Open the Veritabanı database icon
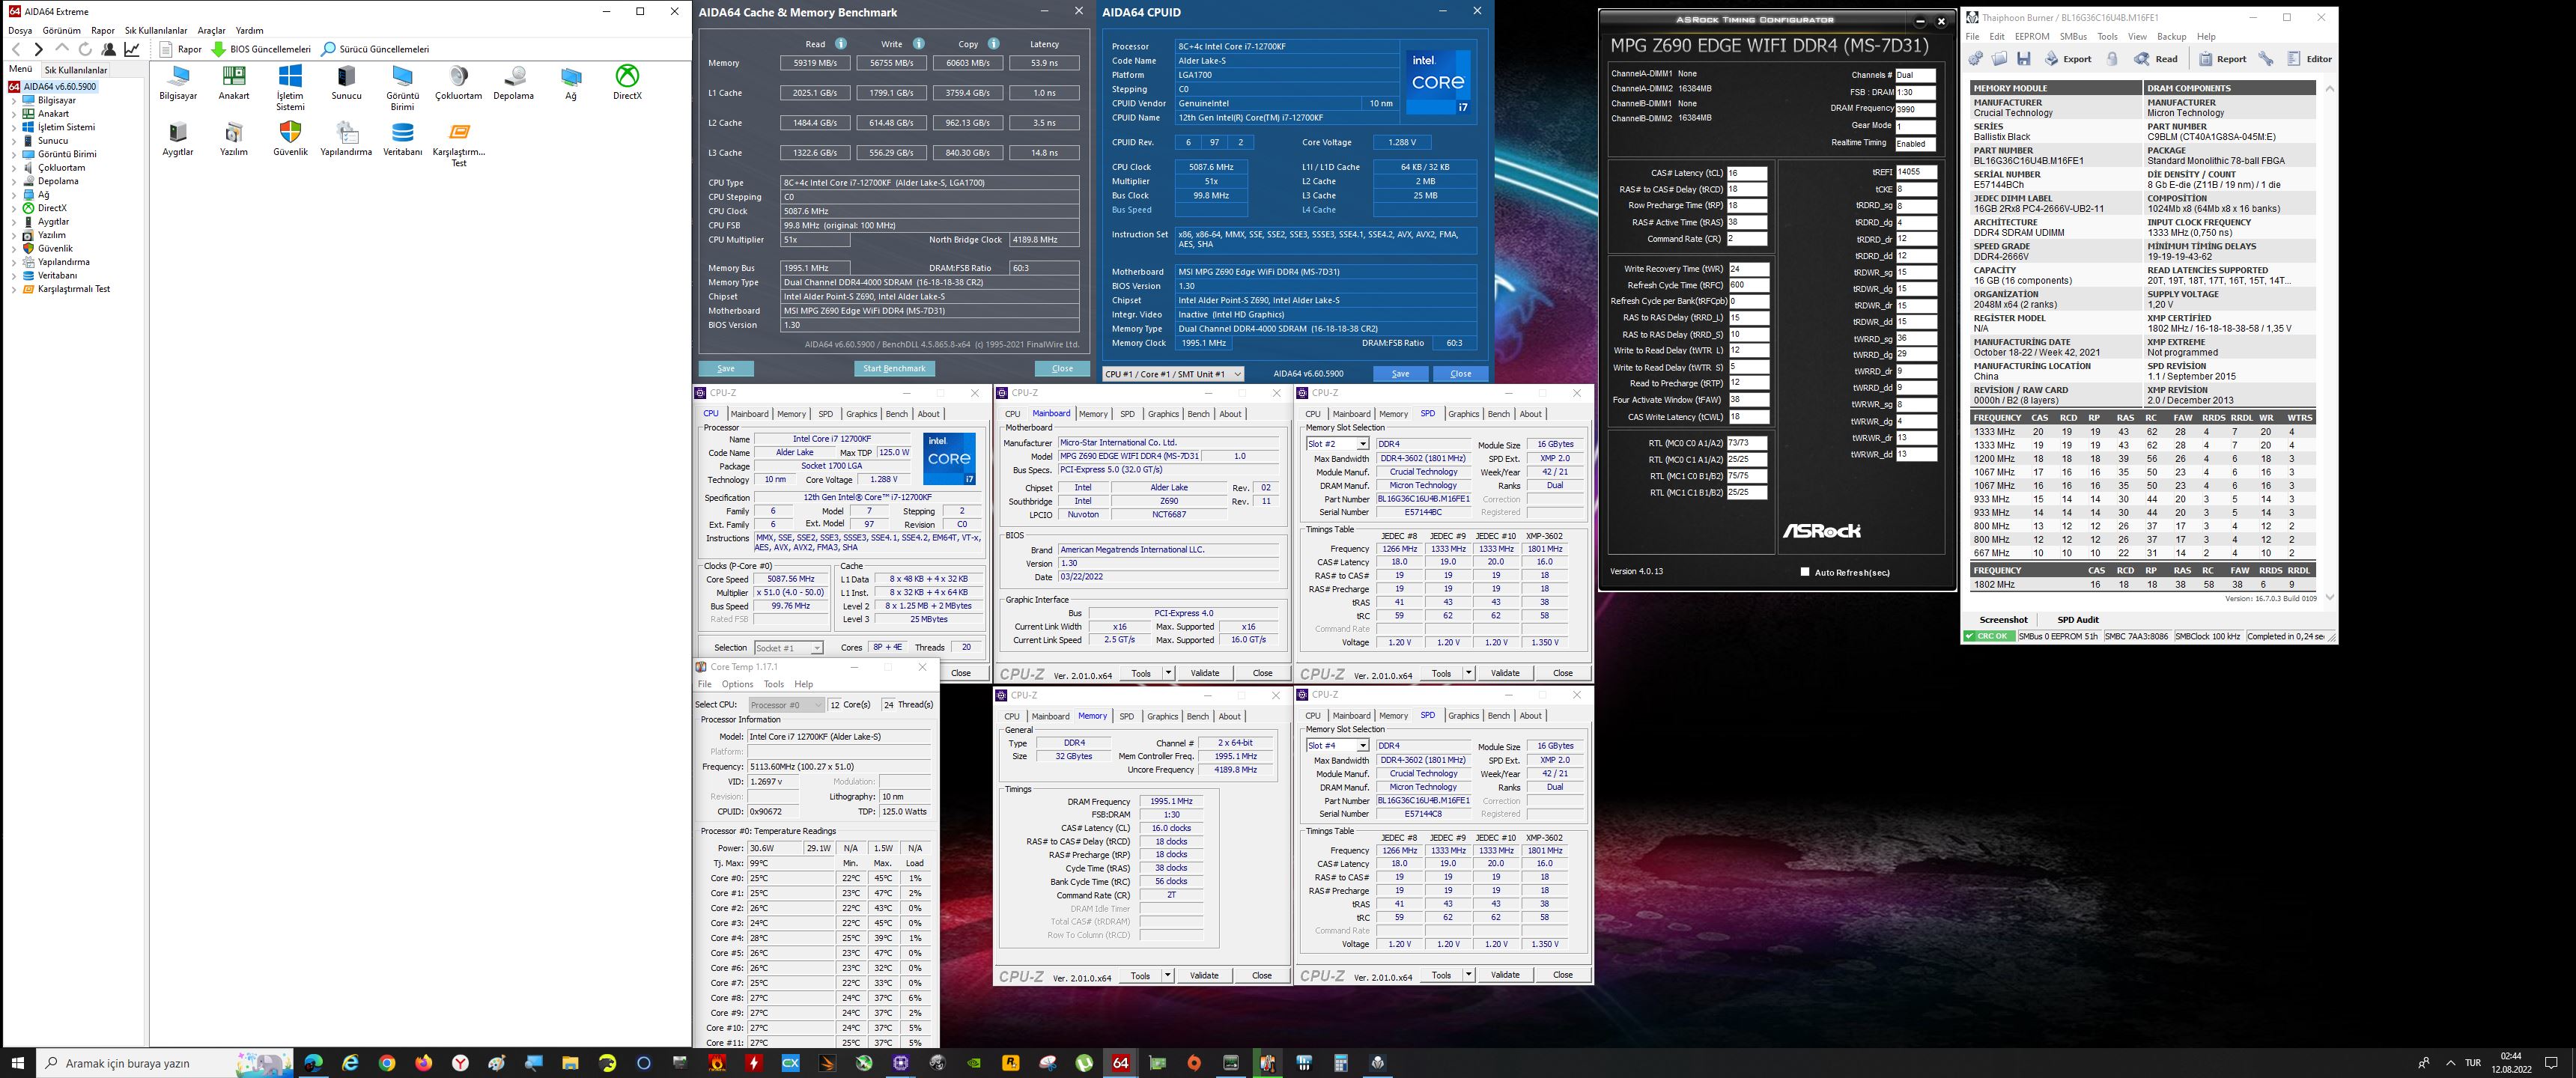 [x=403, y=139]
